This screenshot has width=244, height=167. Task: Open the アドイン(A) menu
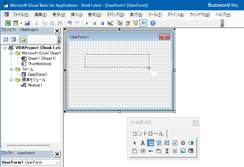point(176,15)
